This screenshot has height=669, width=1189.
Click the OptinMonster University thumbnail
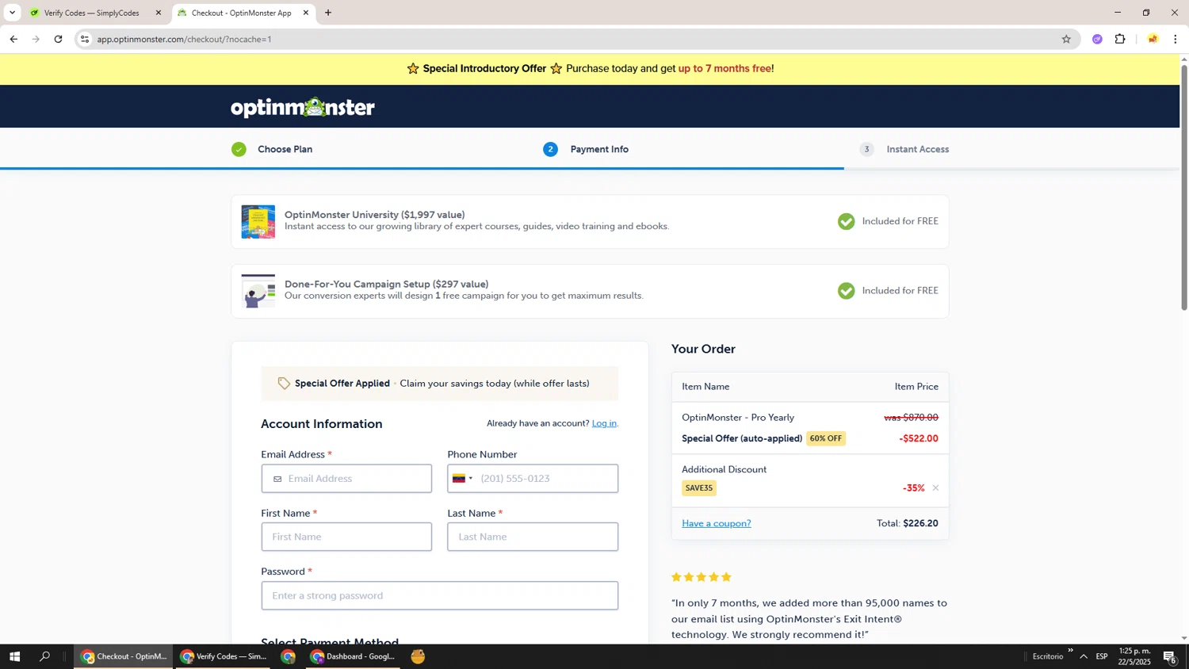[258, 222]
